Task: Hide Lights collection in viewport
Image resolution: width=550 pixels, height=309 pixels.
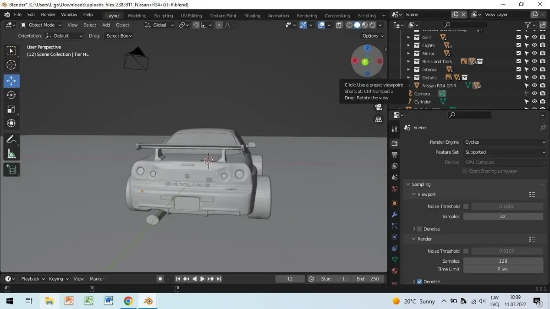Action: (x=534, y=45)
